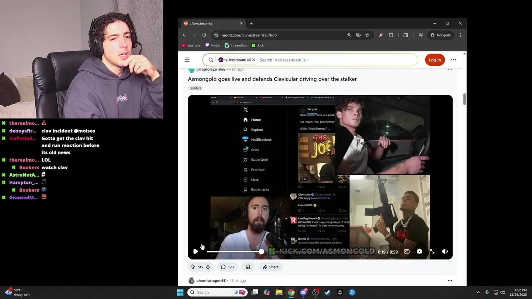Enter fullscreen mode on the video
The height and width of the screenshot is (299, 532).
(432, 251)
